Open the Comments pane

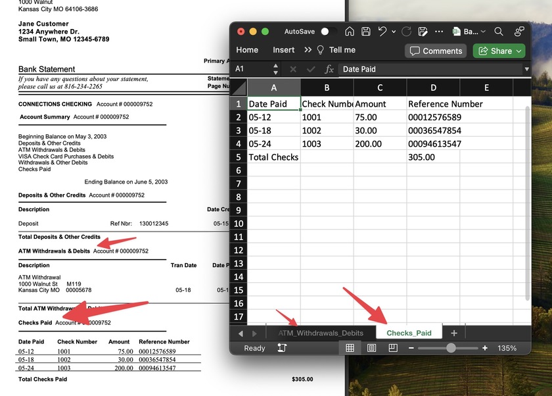[435, 51]
